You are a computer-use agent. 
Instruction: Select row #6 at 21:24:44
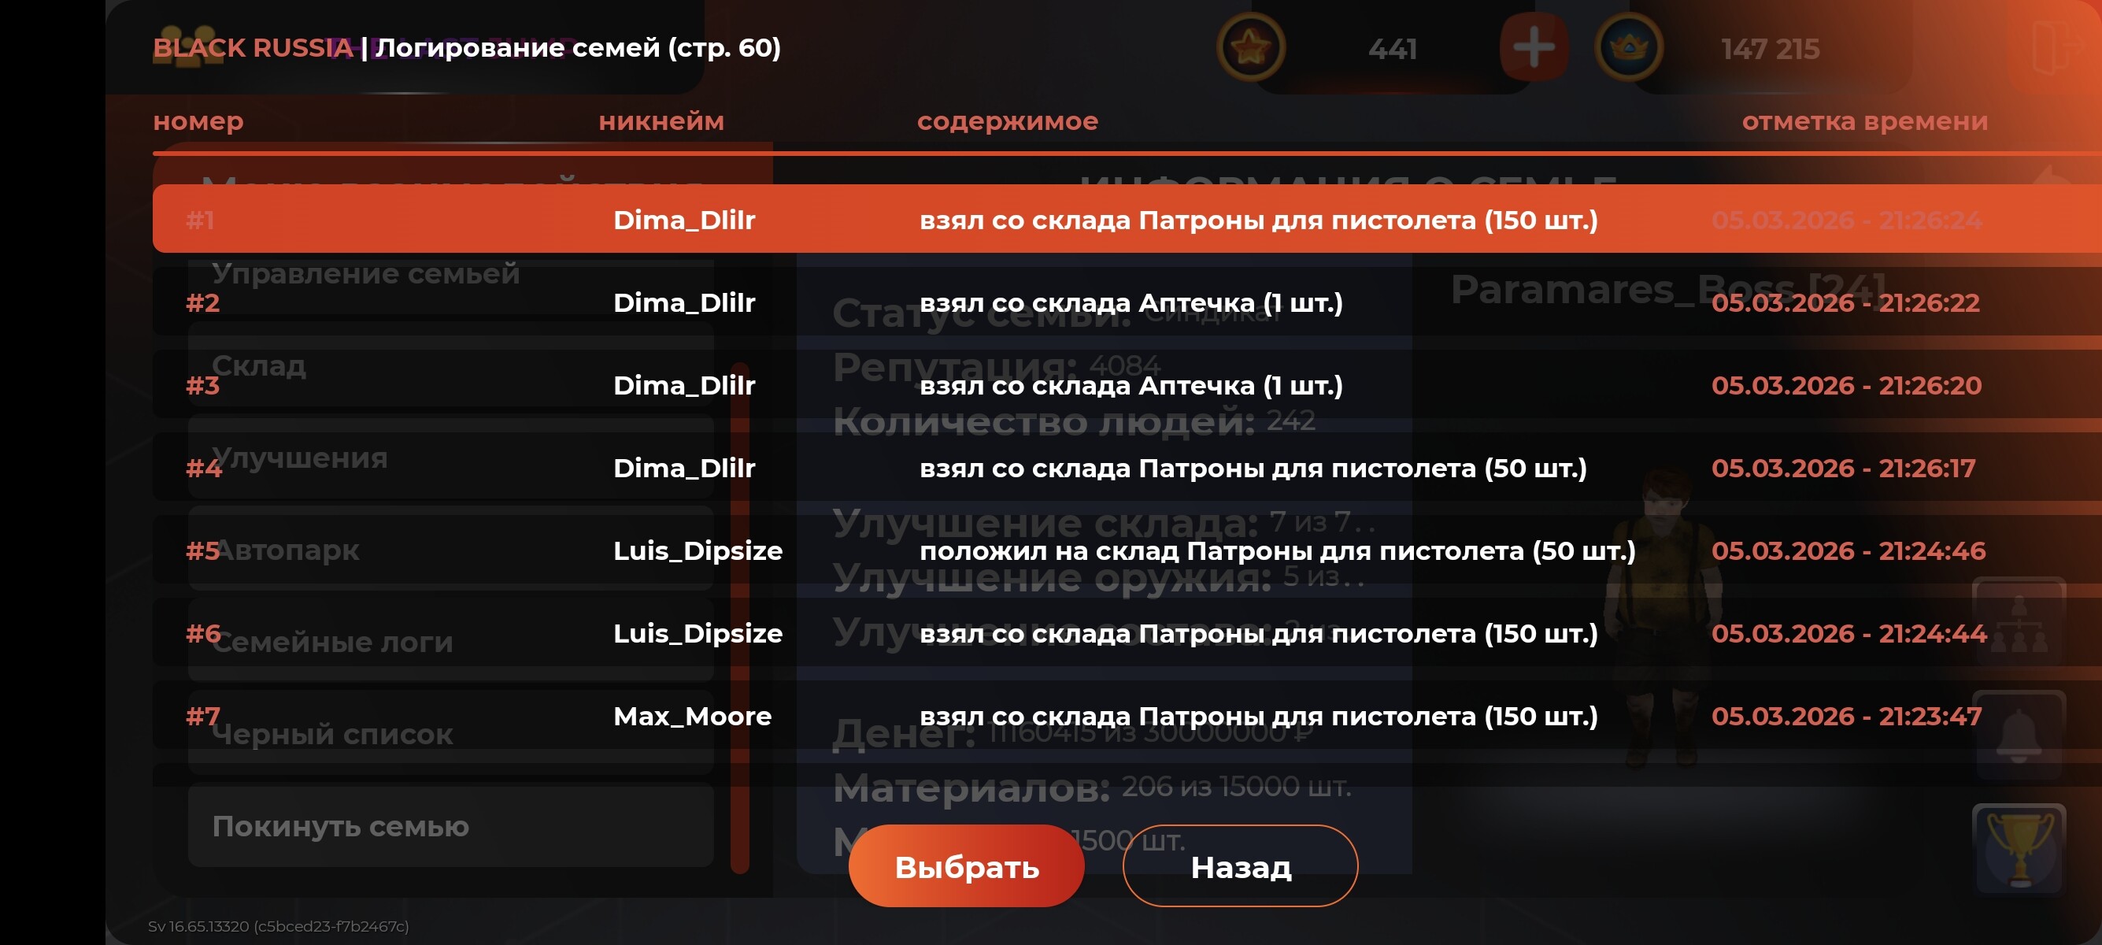click(x=1127, y=632)
